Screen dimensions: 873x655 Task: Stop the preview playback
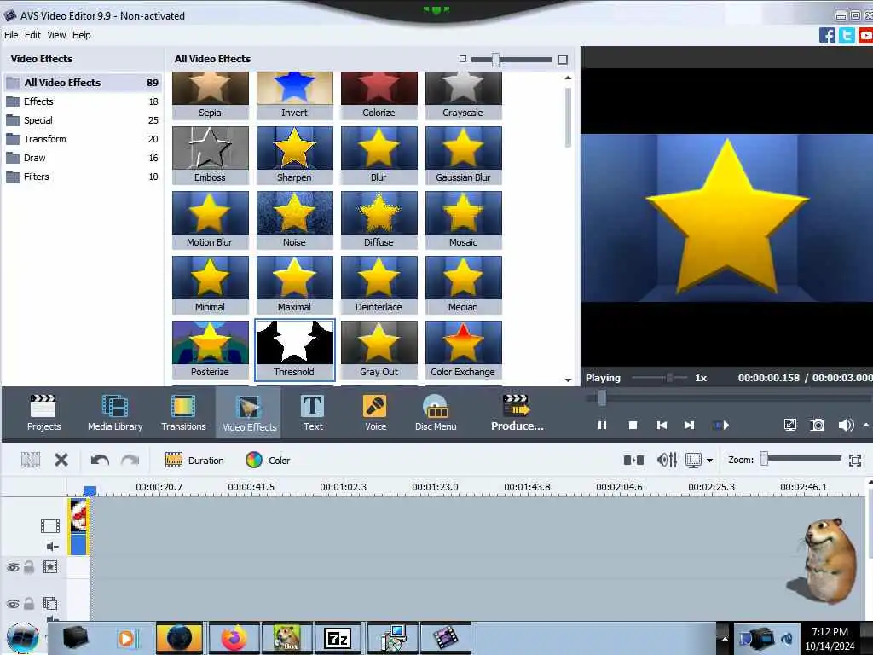tap(633, 426)
